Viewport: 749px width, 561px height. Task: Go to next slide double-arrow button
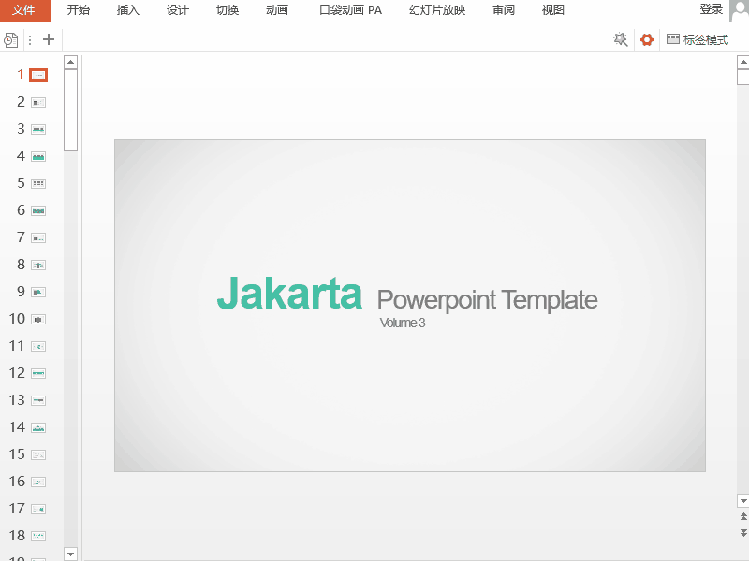(x=743, y=533)
